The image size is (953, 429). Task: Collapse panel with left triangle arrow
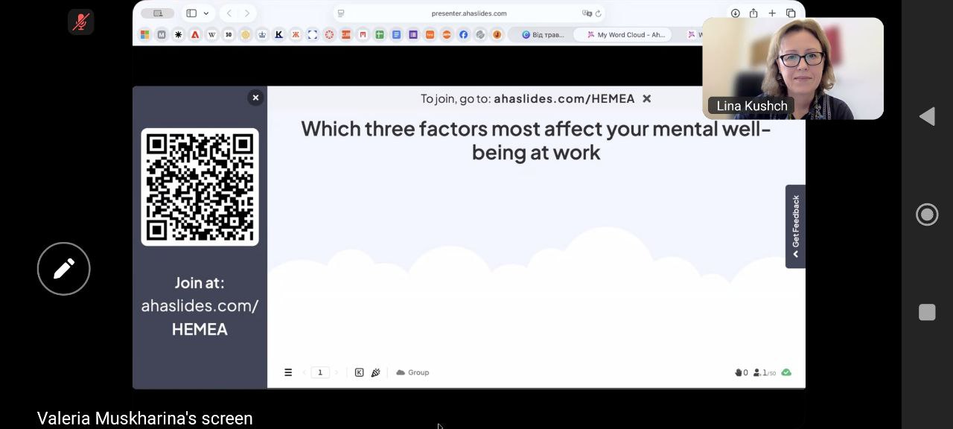click(x=927, y=116)
